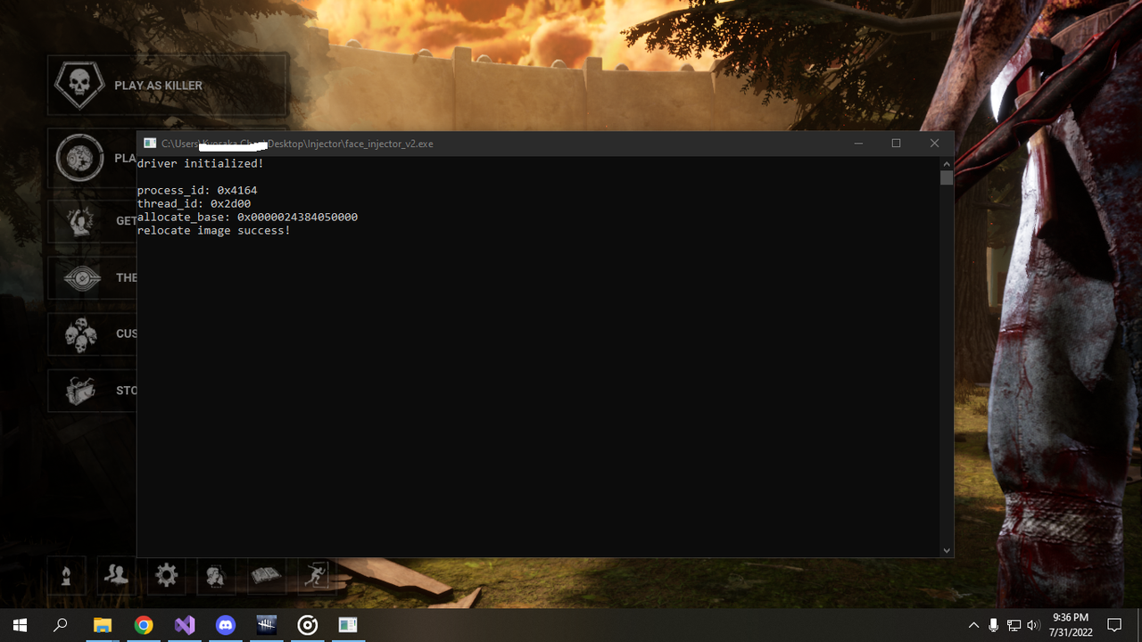1142x642 pixels.
Task: Open network status tray icon
Action: click(x=1014, y=625)
